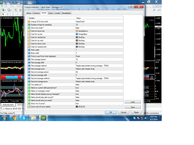Click the 'Number of bars for sampling' value 10

coord(99,25)
